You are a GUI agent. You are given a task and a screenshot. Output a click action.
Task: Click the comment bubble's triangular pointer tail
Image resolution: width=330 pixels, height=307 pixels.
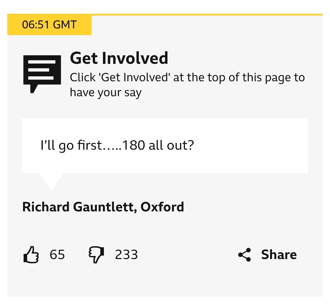[51, 181]
